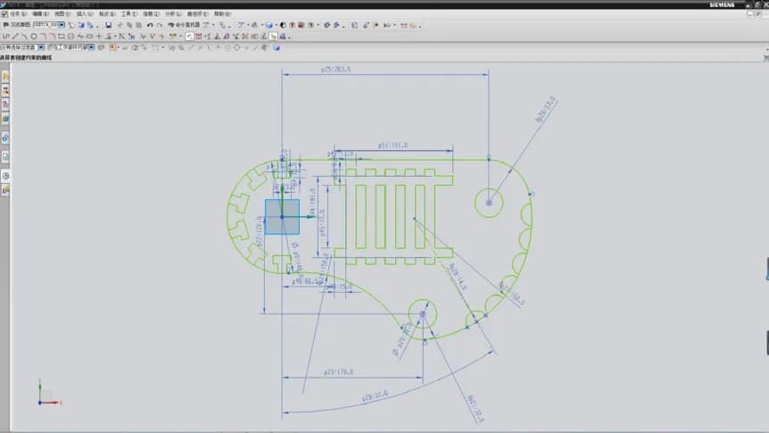Open the 文件 (File) menu
The width and height of the screenshot is (769, 433).
coord(17,13)
